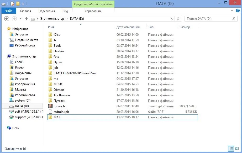Switch to large thumbnails view icon

pyautogui.click(x=236, y=149)
